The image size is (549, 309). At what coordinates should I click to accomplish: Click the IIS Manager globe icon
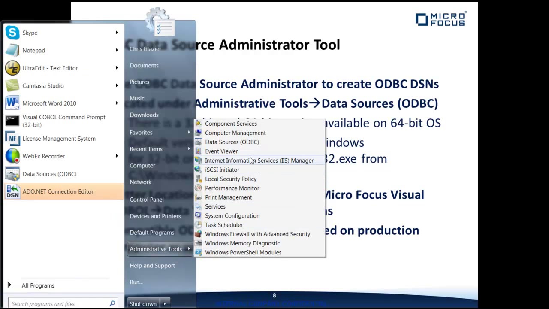(198, 161)
